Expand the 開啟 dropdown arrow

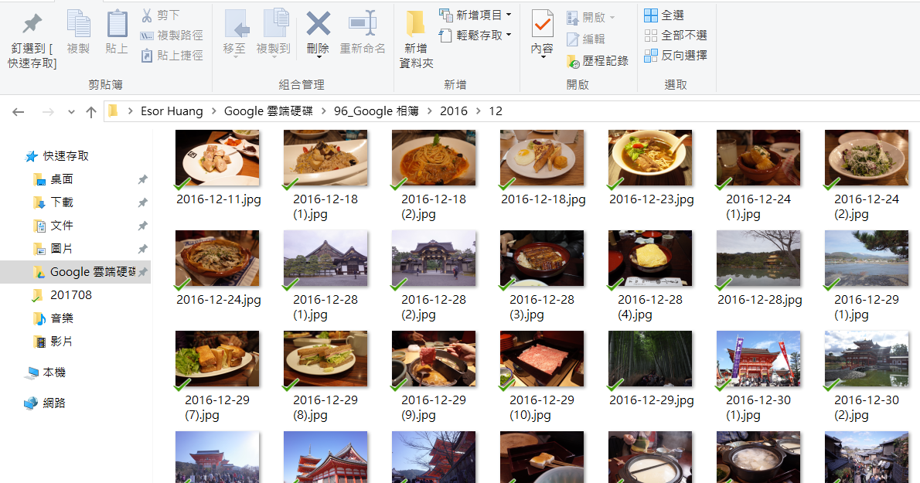pos(612,18)
